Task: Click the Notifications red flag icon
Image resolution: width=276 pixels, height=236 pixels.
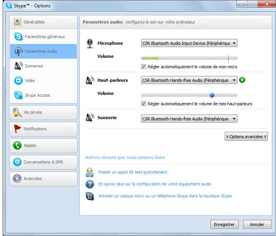Action: point(17,129)
